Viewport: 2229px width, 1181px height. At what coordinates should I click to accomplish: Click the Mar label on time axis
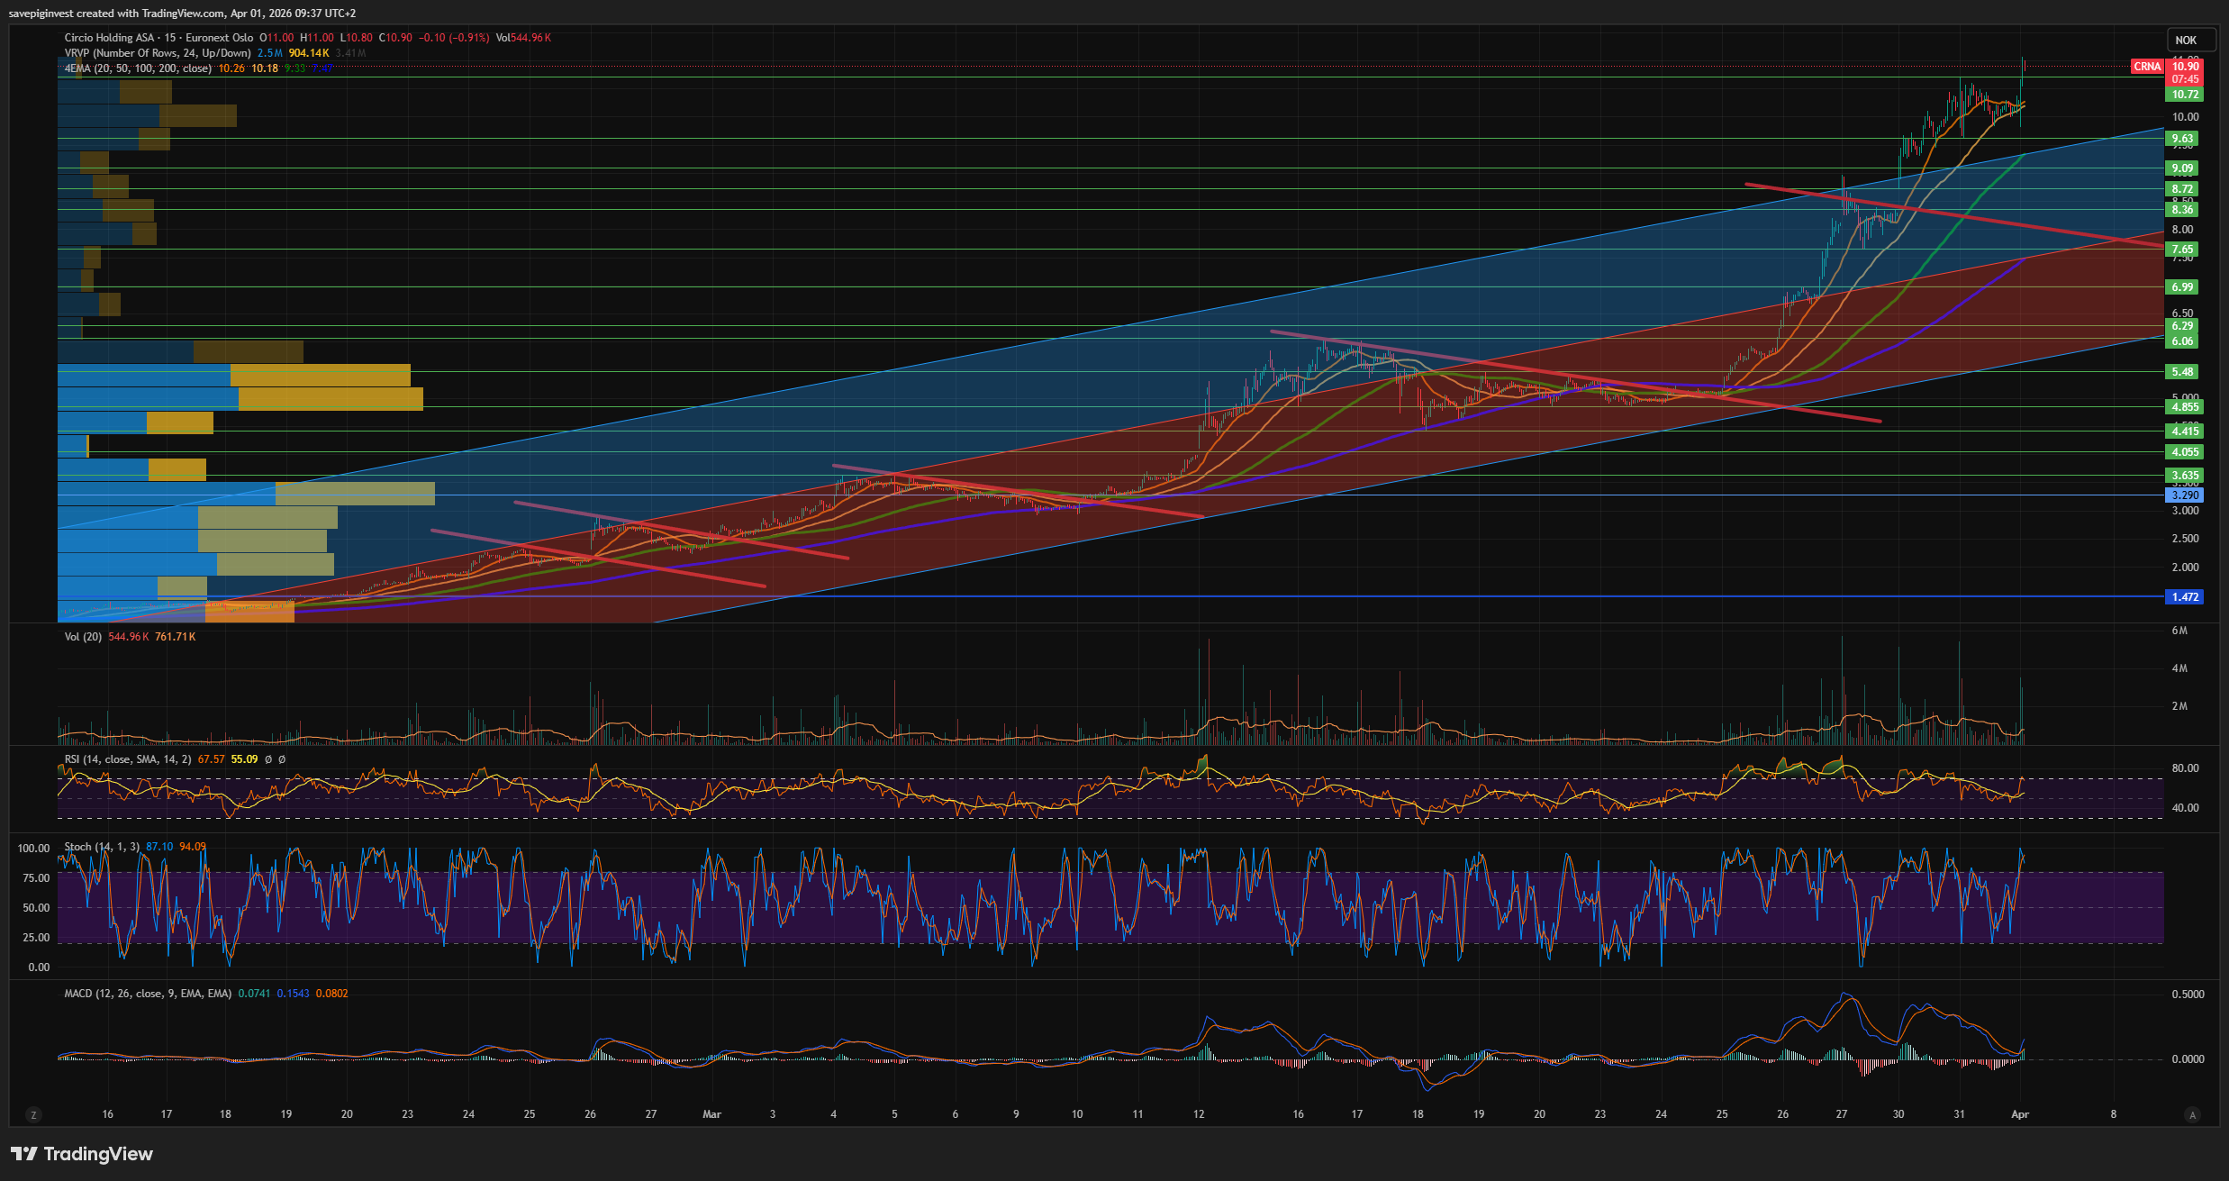(x=711, y=1114)
